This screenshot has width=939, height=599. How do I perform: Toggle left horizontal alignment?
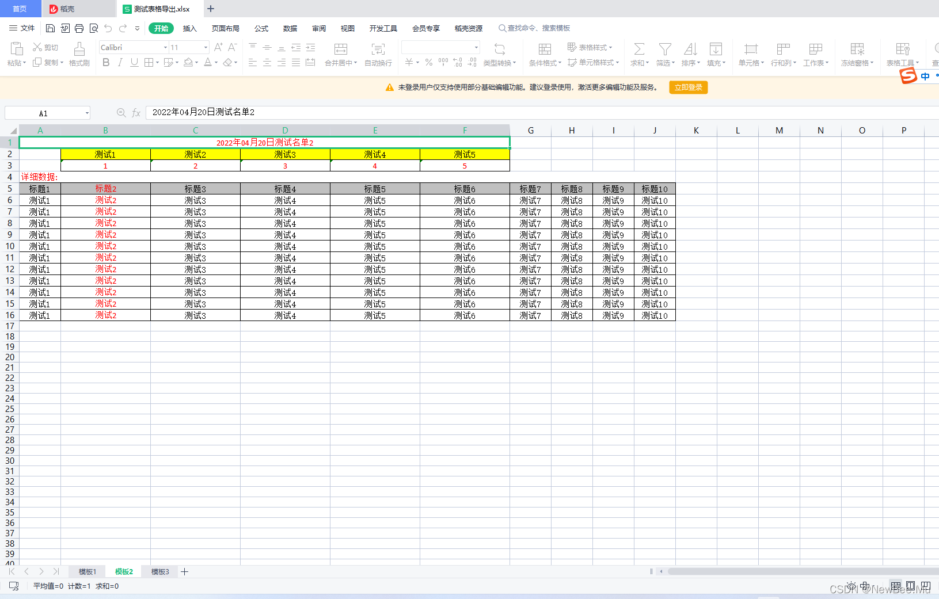[x=253, y=62]
